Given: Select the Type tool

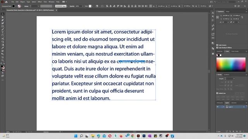Looking at the screenshot, I should tap(3, 32).
